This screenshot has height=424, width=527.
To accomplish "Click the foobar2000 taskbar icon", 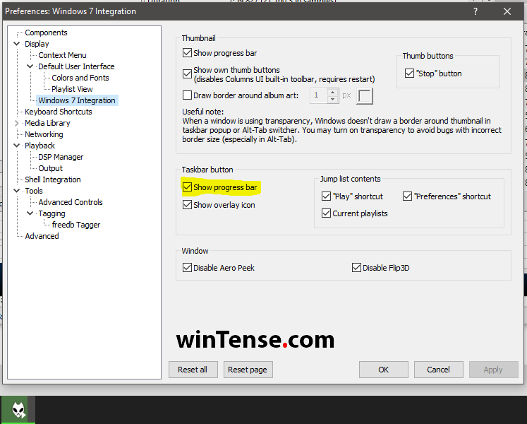I will point(18,410).
